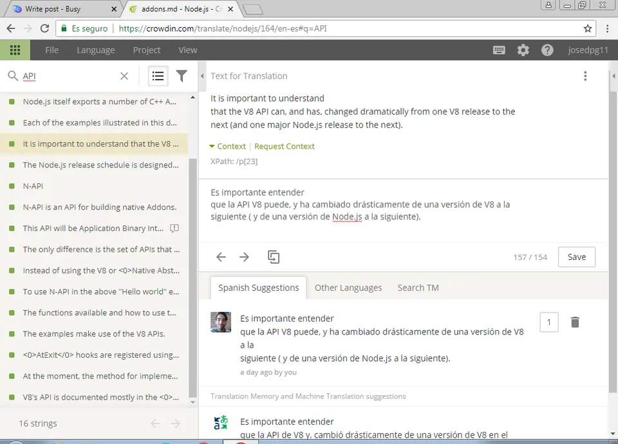Clear the API search query

[x=124, y=76]
